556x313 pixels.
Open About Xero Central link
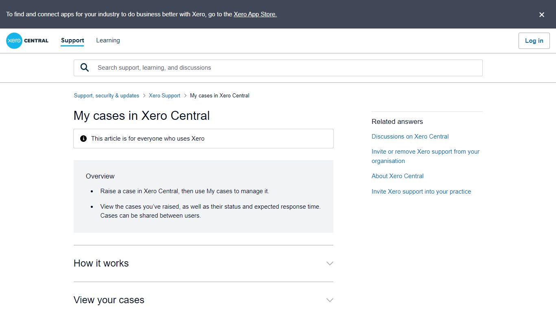click(x=398, y=176)
